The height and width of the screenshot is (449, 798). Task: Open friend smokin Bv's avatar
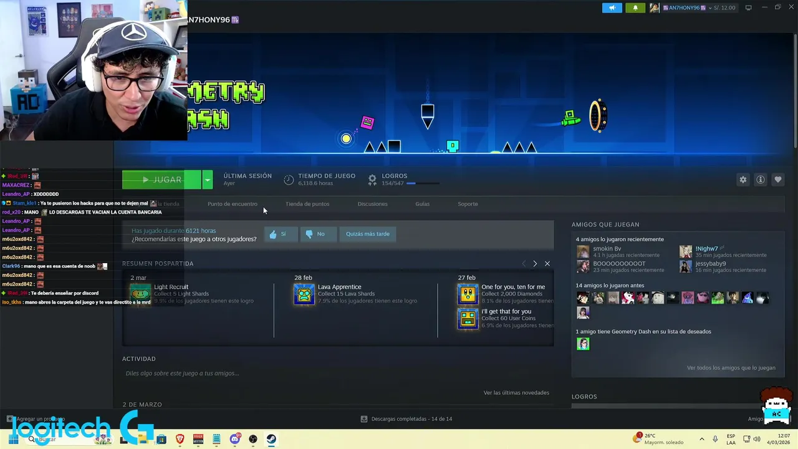pos(583,251)
